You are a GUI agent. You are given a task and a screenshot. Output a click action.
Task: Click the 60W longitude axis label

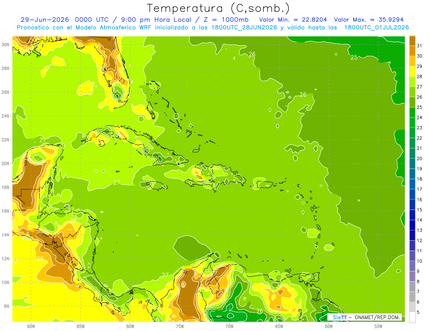[329, 326]
